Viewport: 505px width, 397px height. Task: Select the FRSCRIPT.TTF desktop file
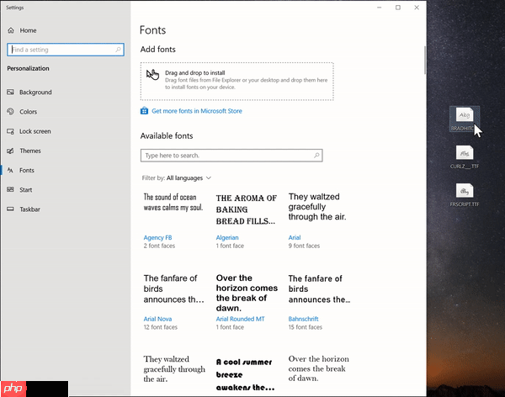tap(465, 195)
